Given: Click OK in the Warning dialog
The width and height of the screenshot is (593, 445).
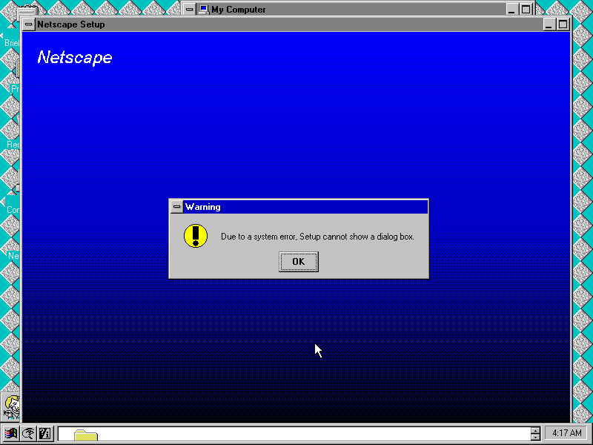Looking at the screenshot, I should click(298, 261).
